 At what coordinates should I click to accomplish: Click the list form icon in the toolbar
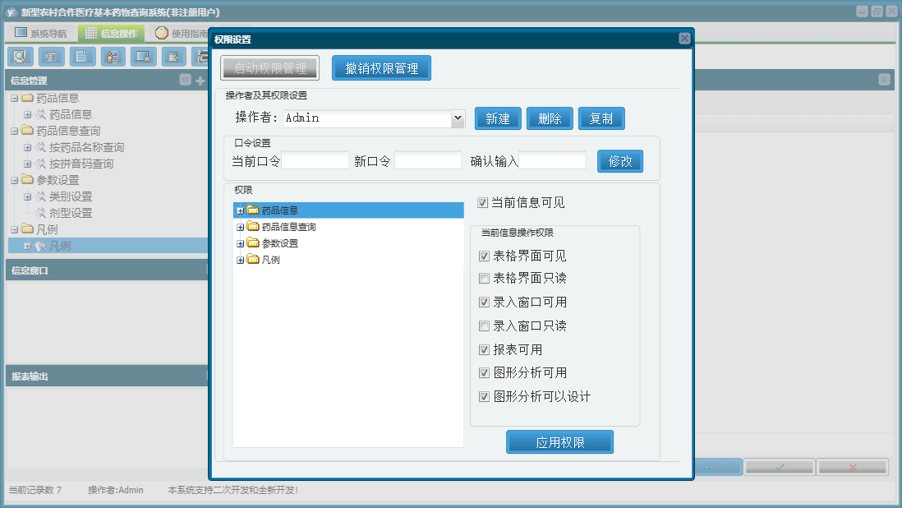pyautogui.click(x=51, y=57)
